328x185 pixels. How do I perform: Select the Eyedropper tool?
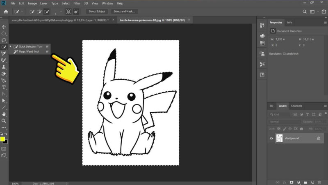point(4,54)
